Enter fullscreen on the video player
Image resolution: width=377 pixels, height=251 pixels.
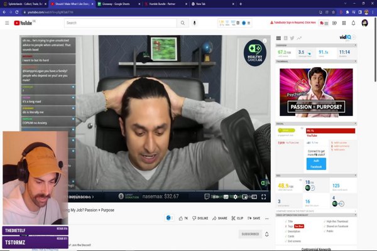[x=264, y=196]
